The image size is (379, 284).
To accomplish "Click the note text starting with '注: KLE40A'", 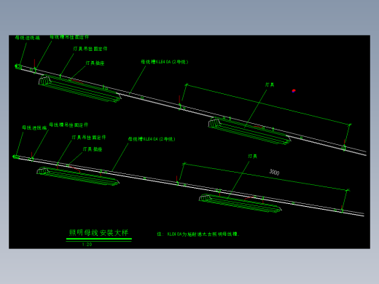I will coord(198,234).
